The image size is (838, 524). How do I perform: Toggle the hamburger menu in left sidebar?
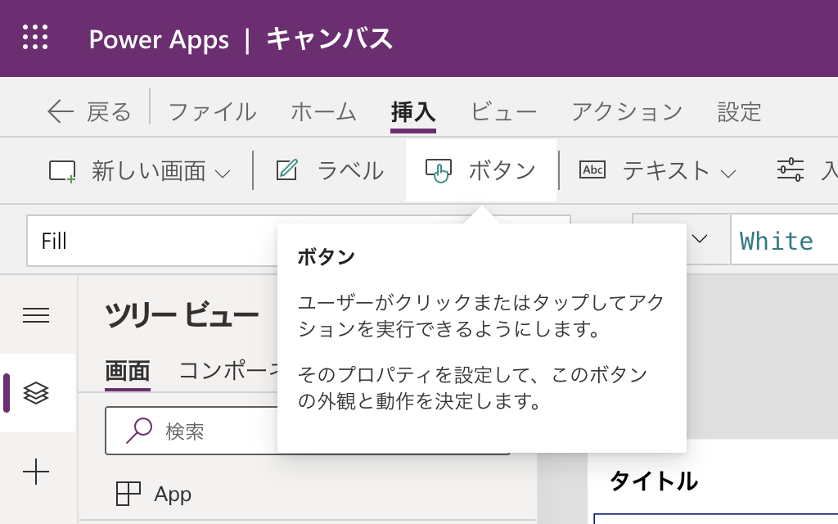pyautogui.click(x=36, y=315)
